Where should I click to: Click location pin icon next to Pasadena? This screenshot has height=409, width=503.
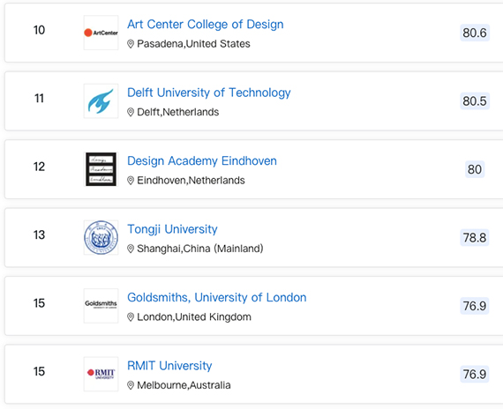(131, 44)
